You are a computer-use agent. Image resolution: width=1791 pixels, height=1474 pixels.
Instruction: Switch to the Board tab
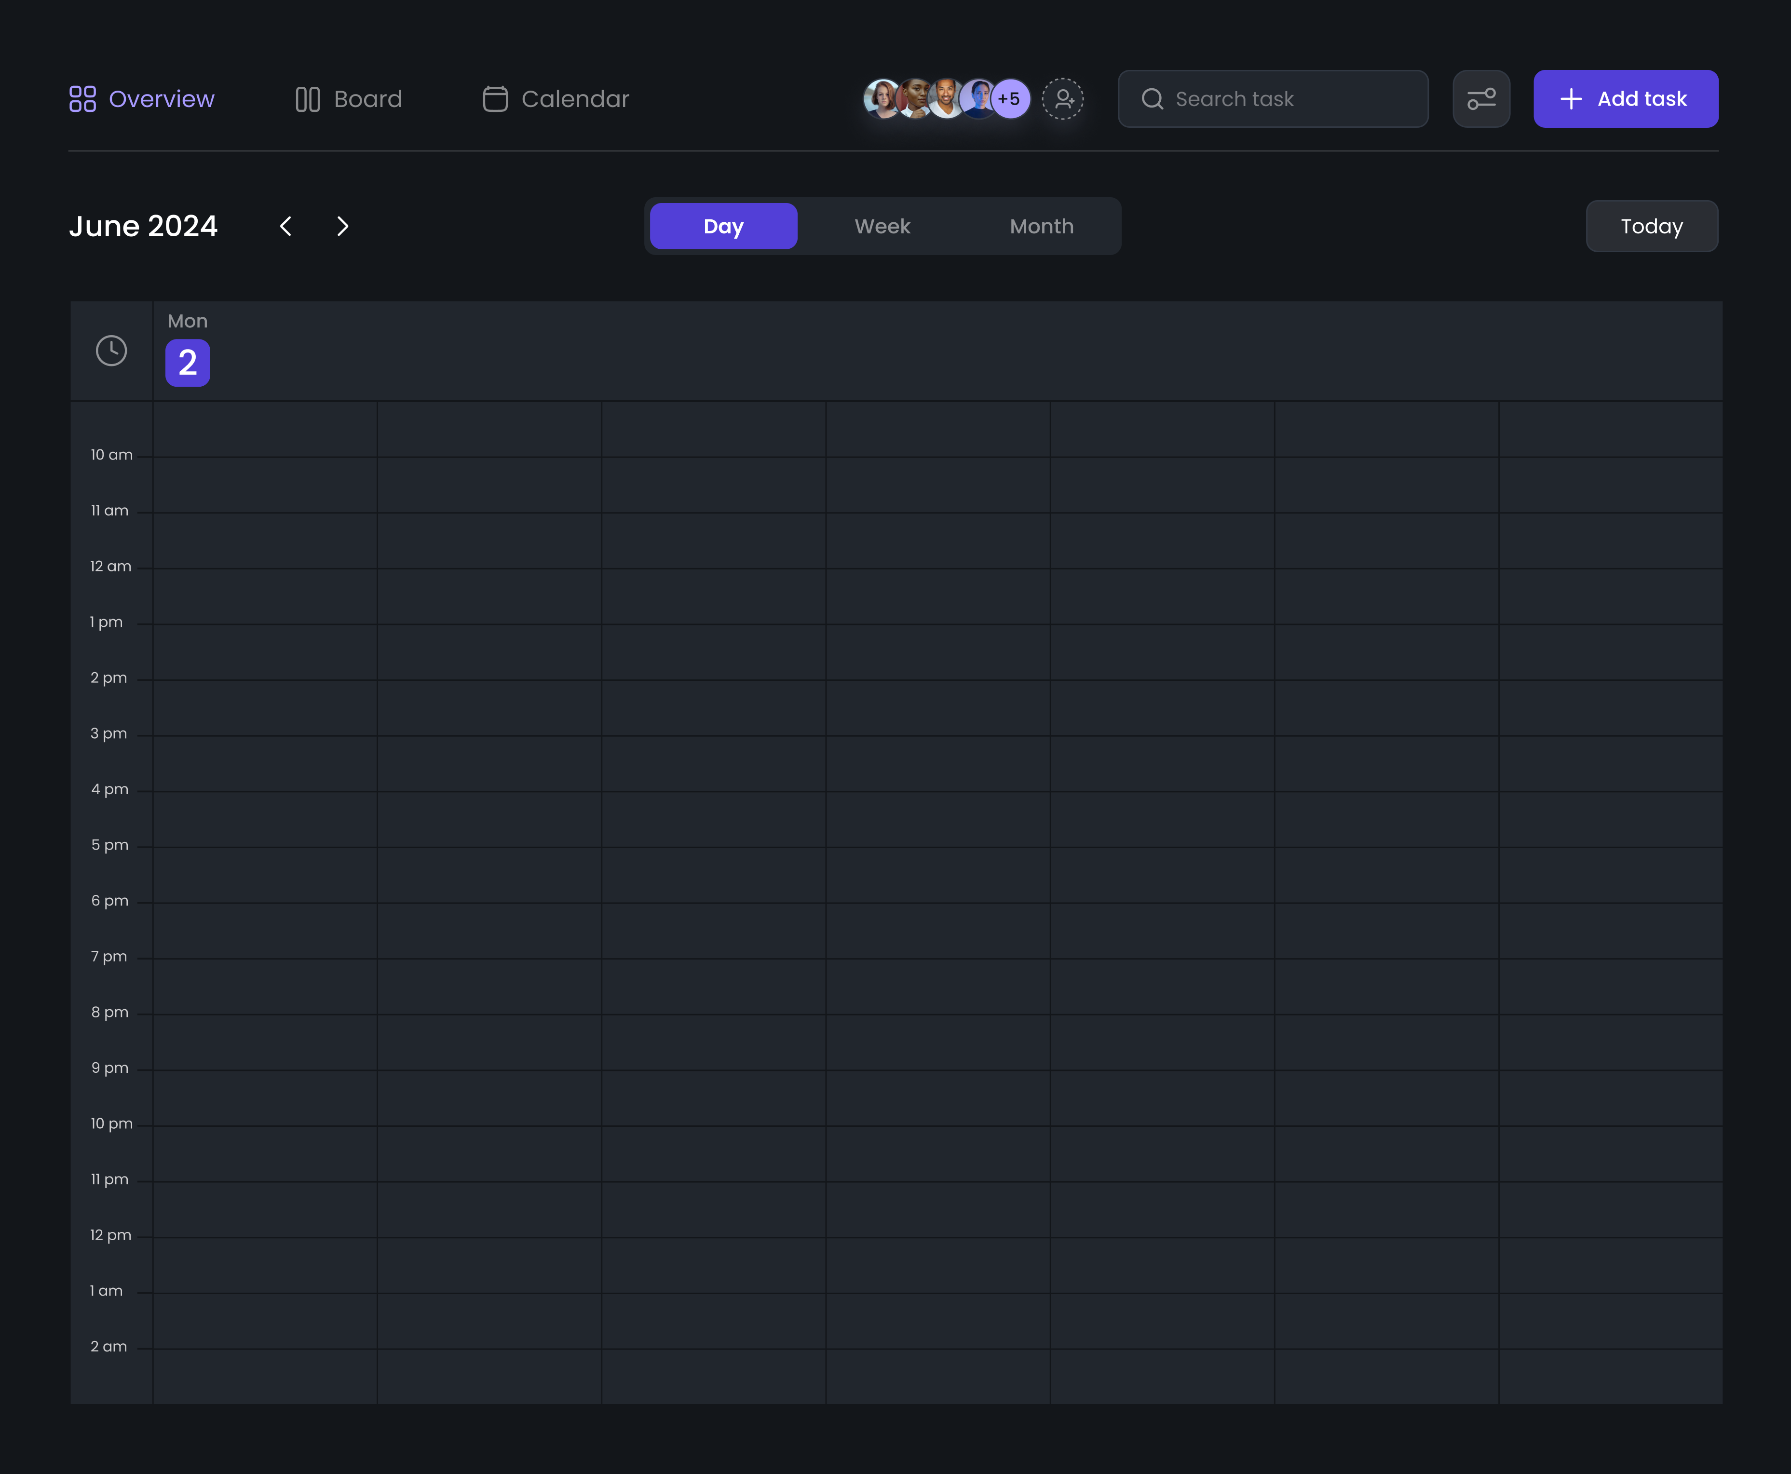(348, 98)
